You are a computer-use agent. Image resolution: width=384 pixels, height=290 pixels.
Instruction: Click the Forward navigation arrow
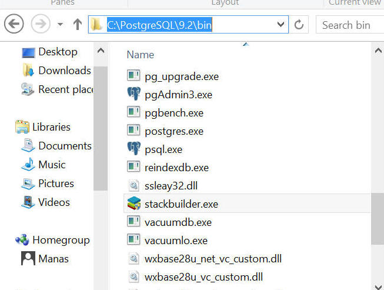coord(41,24)
